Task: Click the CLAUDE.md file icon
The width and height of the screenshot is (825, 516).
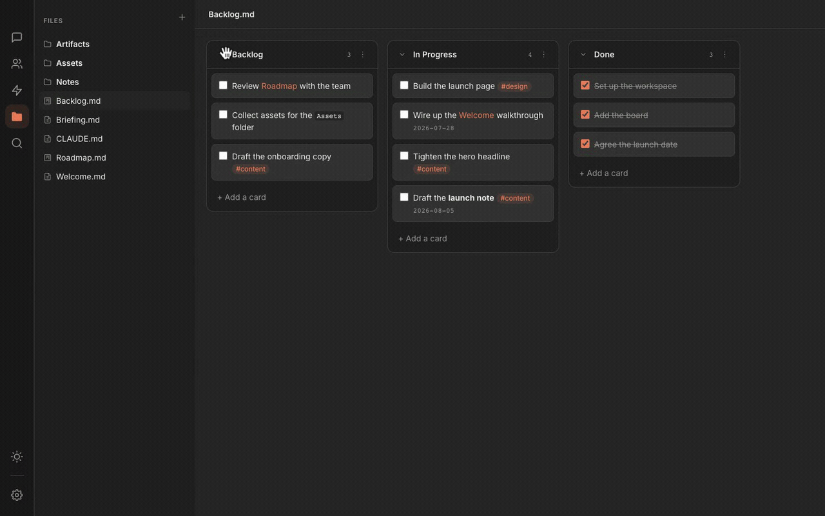Action: pyautogui.click(x=47, y=139)
